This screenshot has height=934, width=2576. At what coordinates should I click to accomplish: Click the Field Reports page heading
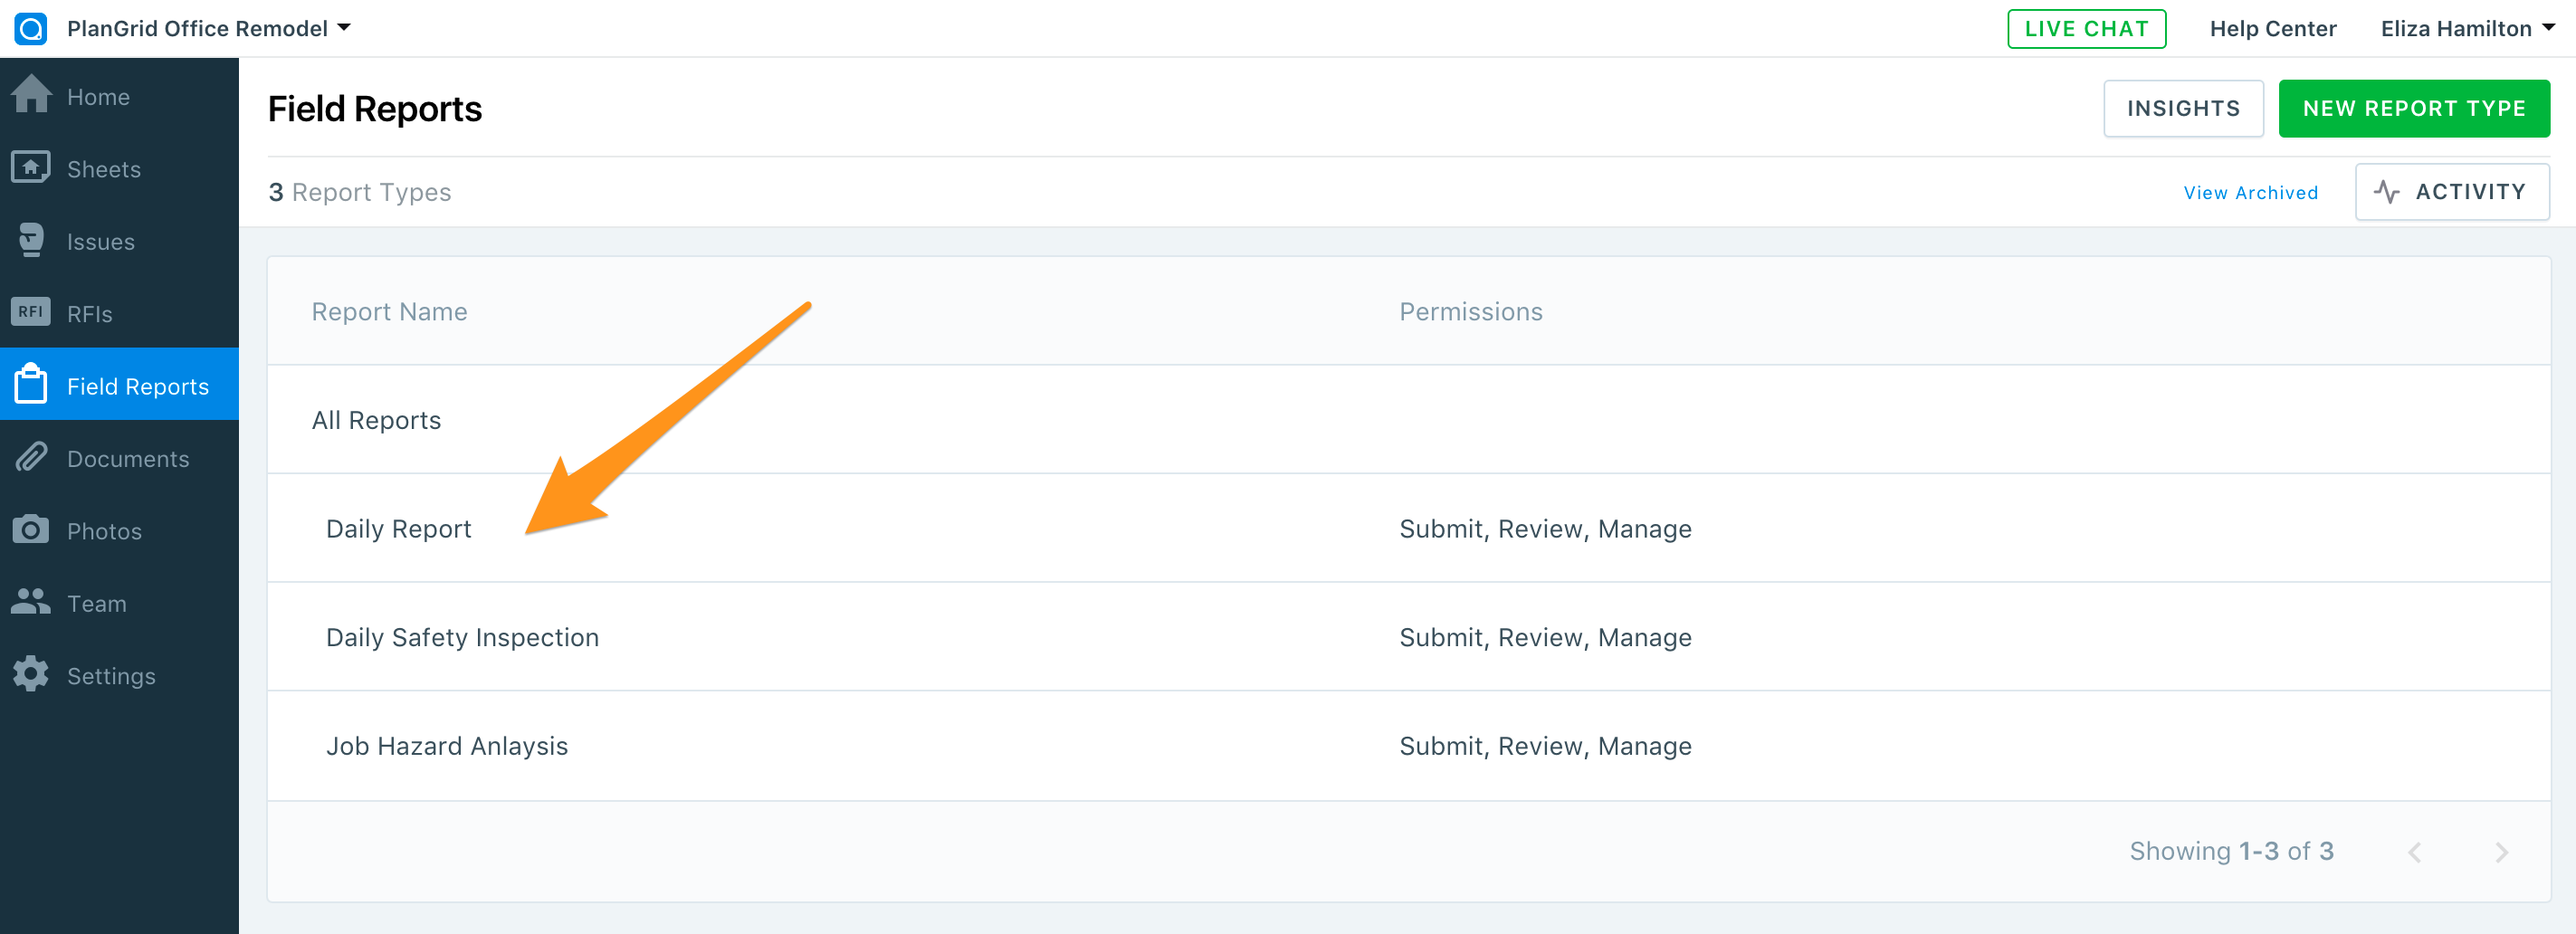pos(375,109)
